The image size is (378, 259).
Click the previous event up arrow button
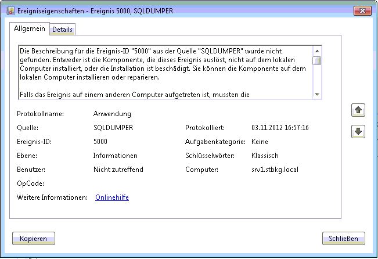click(358, 110)
